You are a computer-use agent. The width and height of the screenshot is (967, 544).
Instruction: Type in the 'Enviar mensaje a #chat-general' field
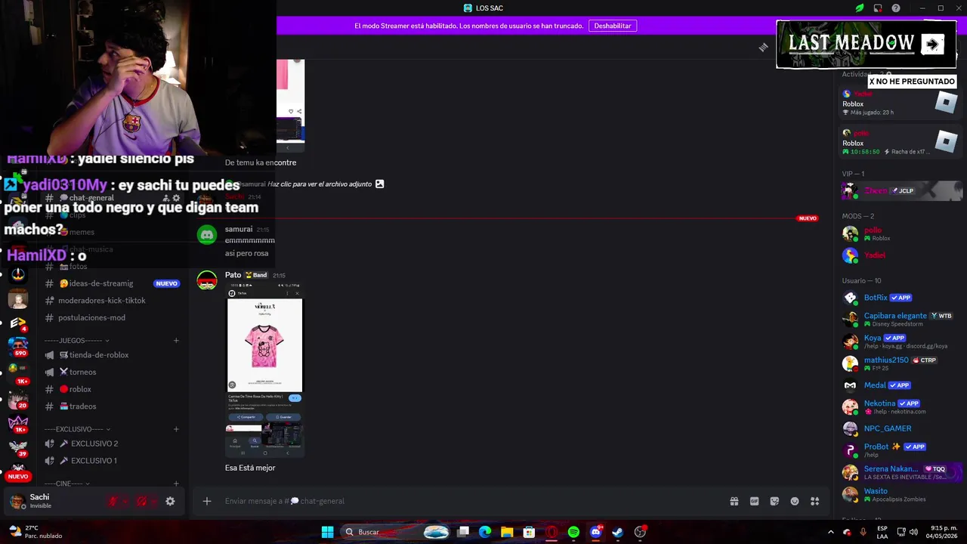468,501
